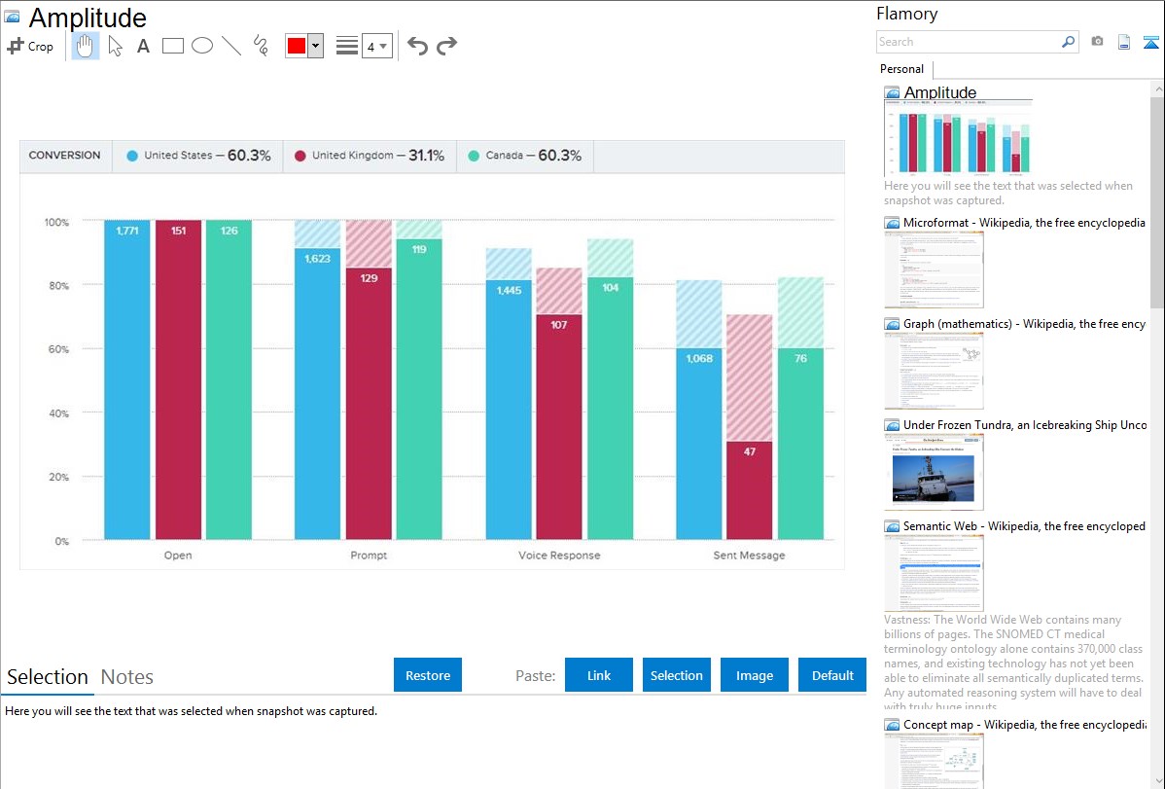Undo the last annotation
Screen dimensions: 1165x789
tap(417, 46)
